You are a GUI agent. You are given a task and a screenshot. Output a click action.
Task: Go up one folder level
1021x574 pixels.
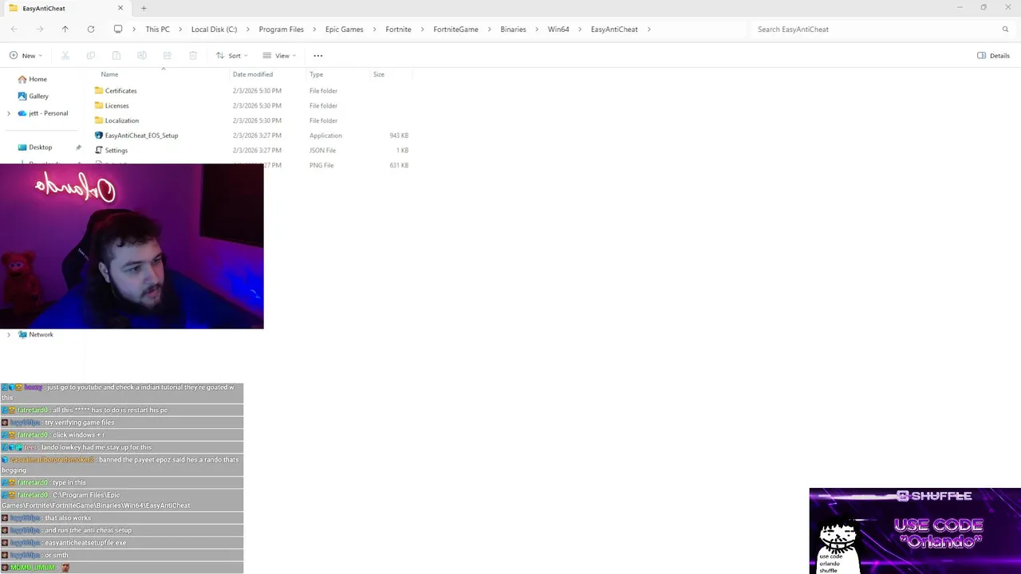coord(65,29)
